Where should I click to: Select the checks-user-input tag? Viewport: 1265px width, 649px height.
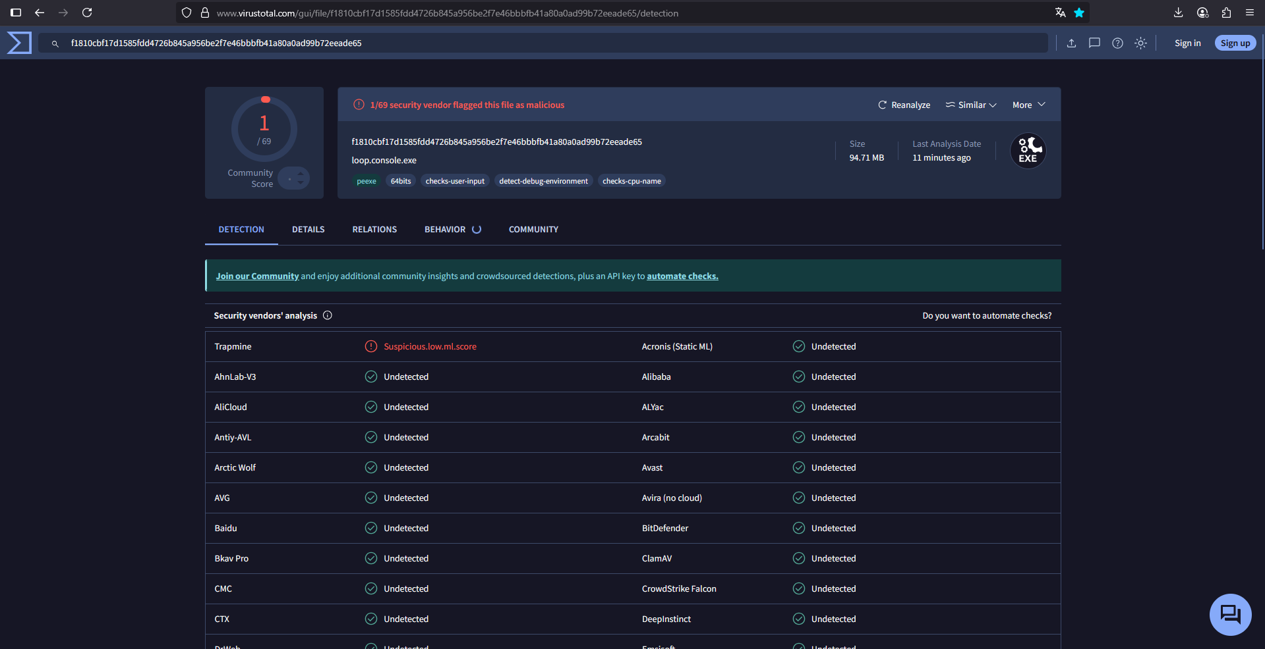click(455, 181)
